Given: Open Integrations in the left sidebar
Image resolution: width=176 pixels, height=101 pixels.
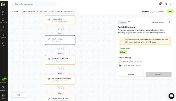Looking at the screenshot, I should tap(3, 88).
